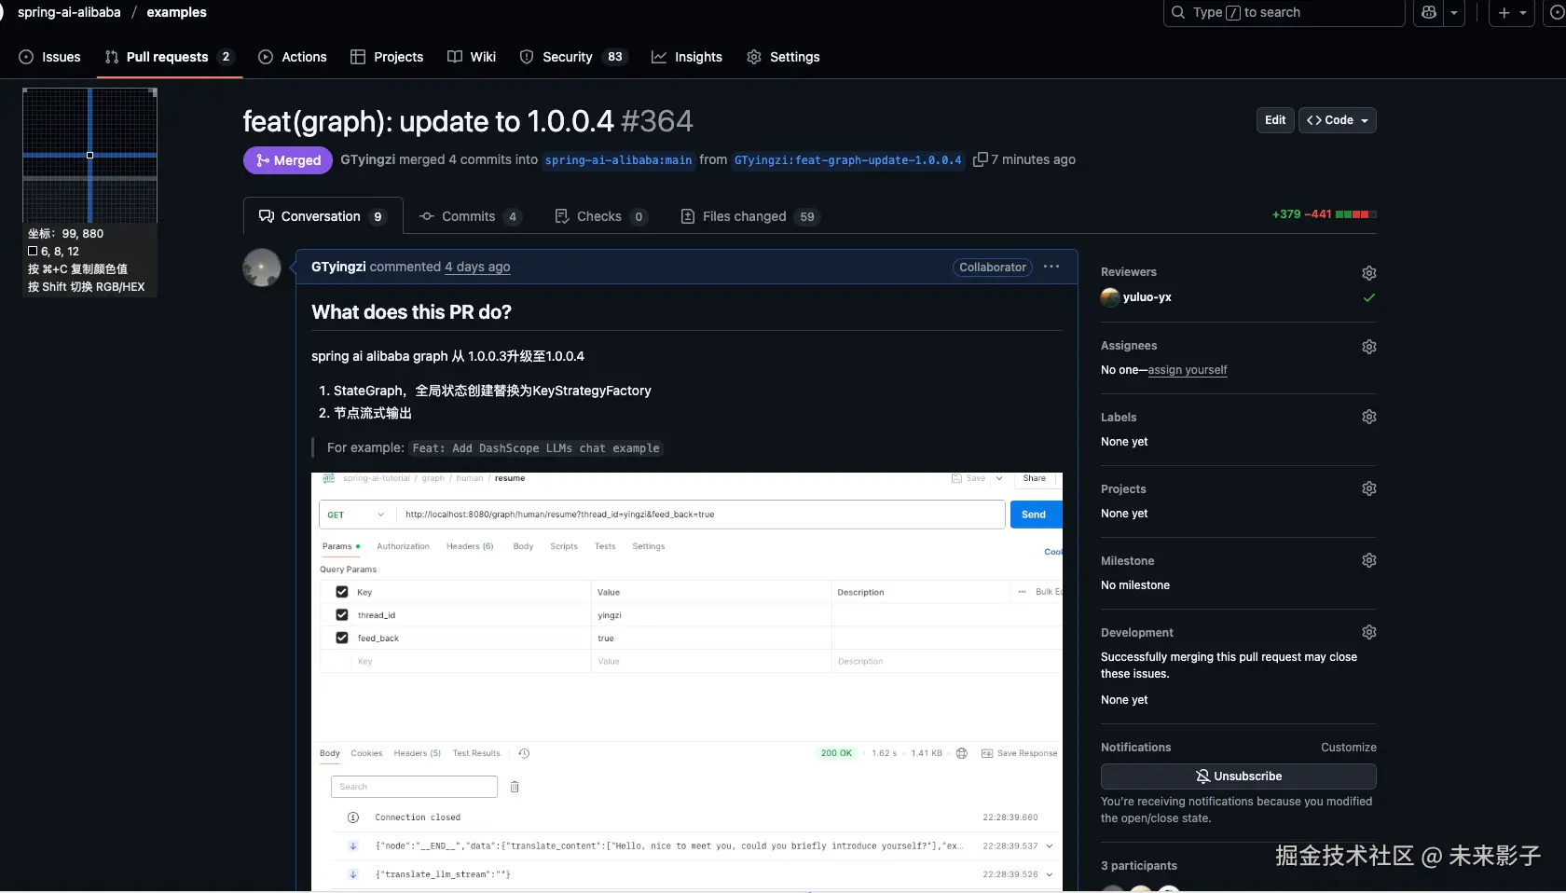Open Reviewers settings gear

coord(1368,273)
